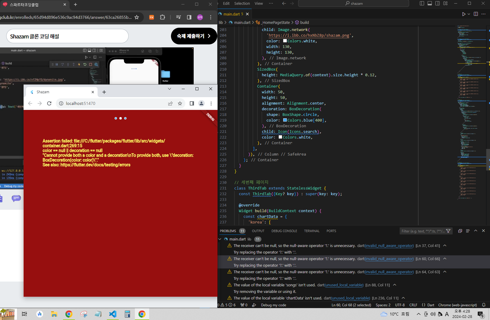This screenshot has height=320, width=490.
Task: Switch to the TERMINAL panel tab
Action: [312, 231]
